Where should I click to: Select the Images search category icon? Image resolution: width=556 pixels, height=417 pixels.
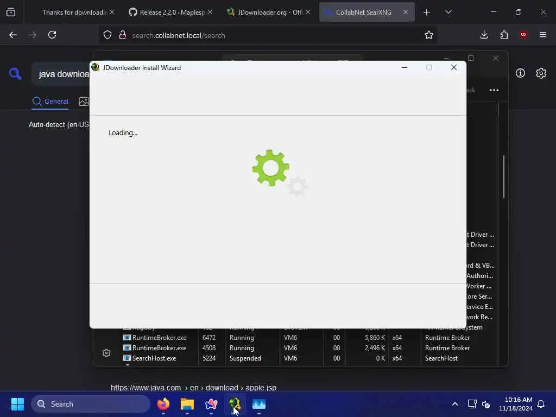pos(84,102)
